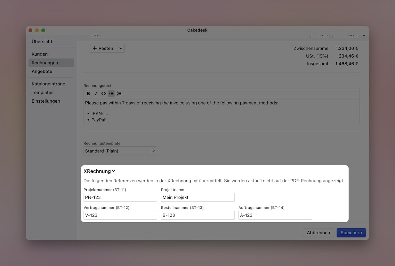
Task: Toggle inline code formatting icon
Action: click(103, 94)
